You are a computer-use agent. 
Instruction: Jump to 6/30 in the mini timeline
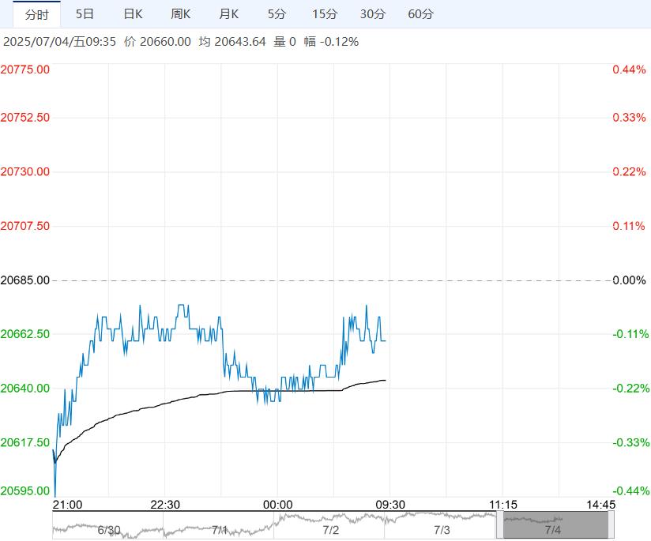108,529
